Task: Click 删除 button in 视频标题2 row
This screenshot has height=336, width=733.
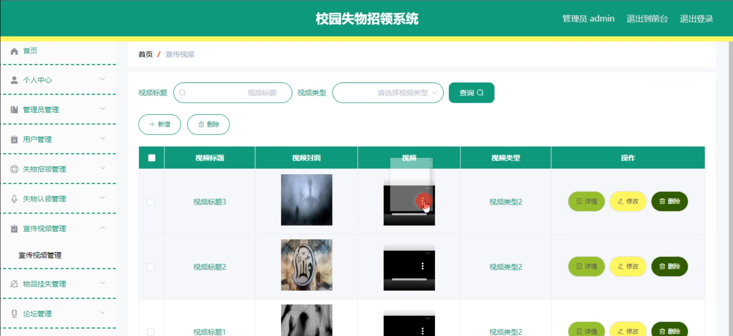Action: 669,266
